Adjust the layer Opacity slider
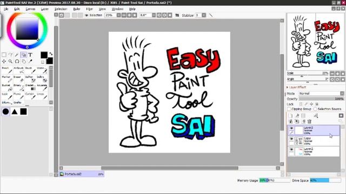 tap(321, 99)
